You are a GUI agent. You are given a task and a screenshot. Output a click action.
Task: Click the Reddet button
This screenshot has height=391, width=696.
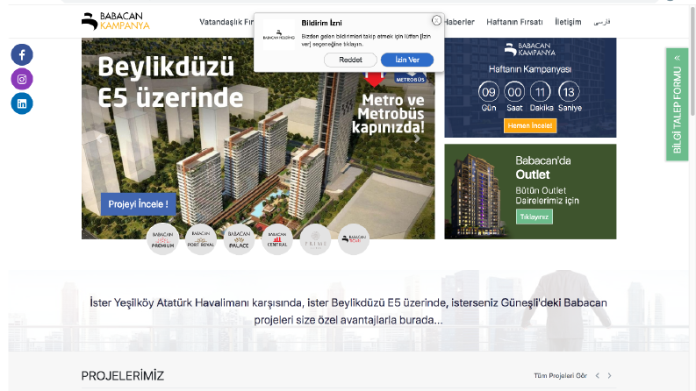[x=350, y=60]
